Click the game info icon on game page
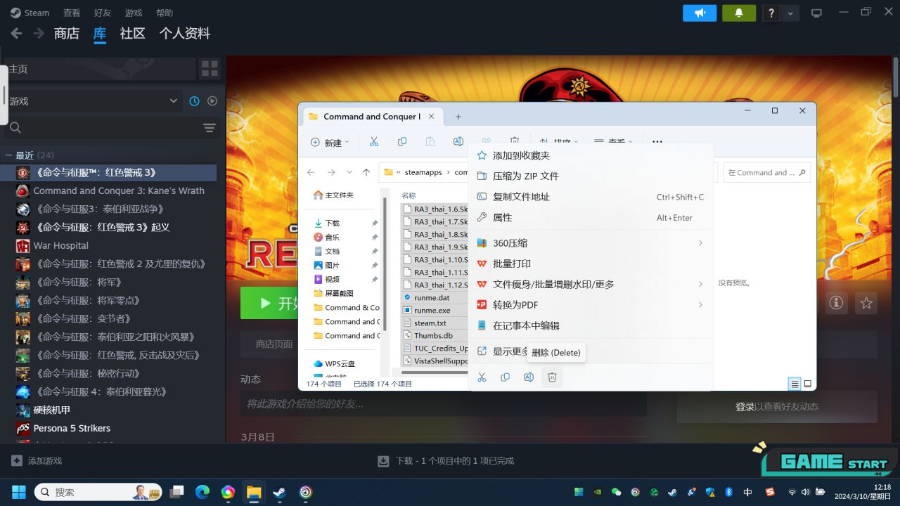 pos(836,303)
